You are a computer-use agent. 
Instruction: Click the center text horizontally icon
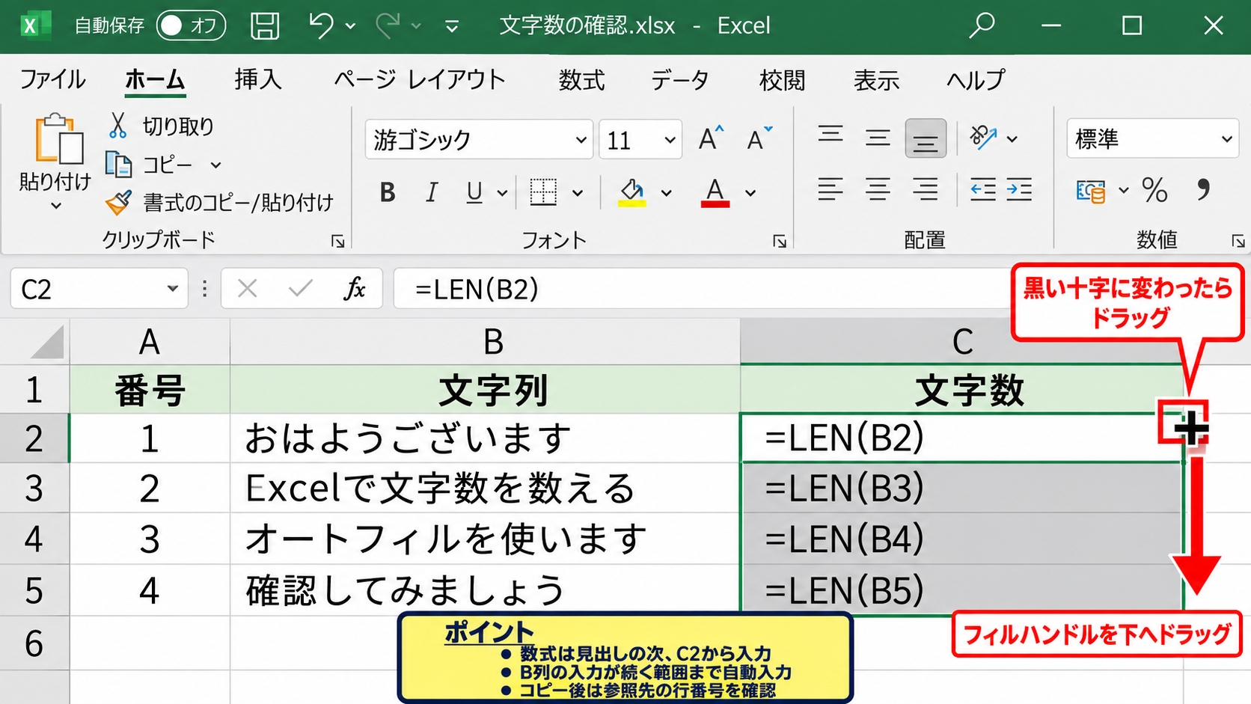(878, 189)
